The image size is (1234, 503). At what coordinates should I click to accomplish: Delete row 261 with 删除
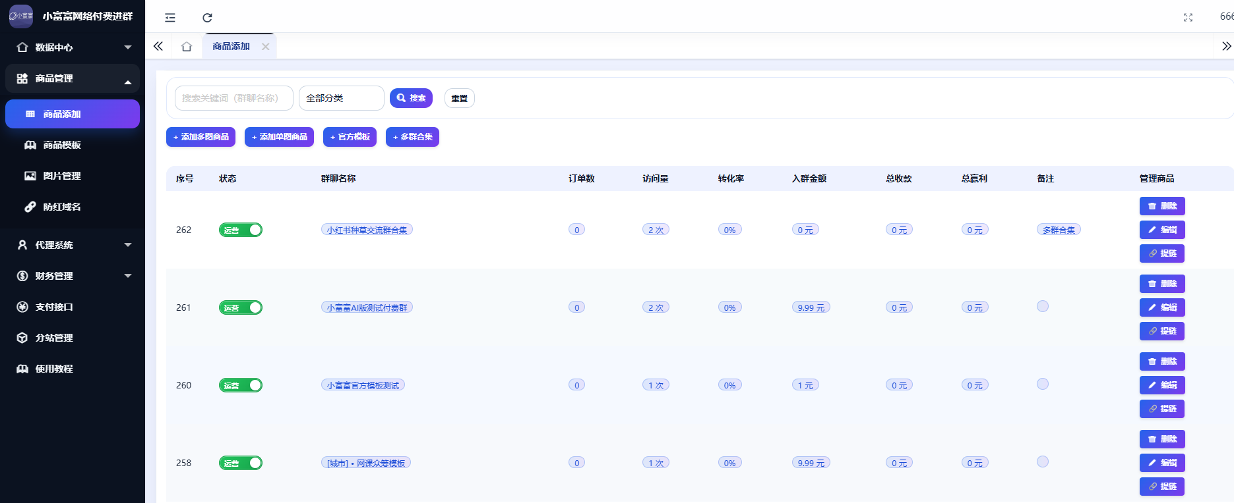tap(1162, 284)
